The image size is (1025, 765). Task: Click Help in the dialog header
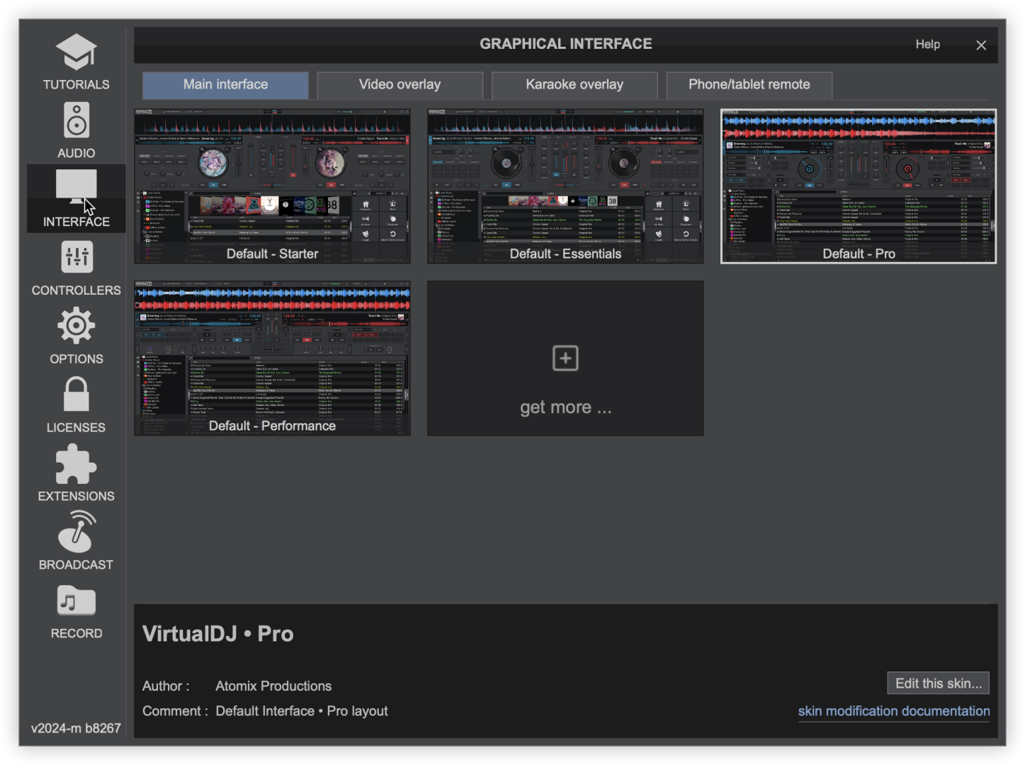pyautogui.click(x=927, y=44)
